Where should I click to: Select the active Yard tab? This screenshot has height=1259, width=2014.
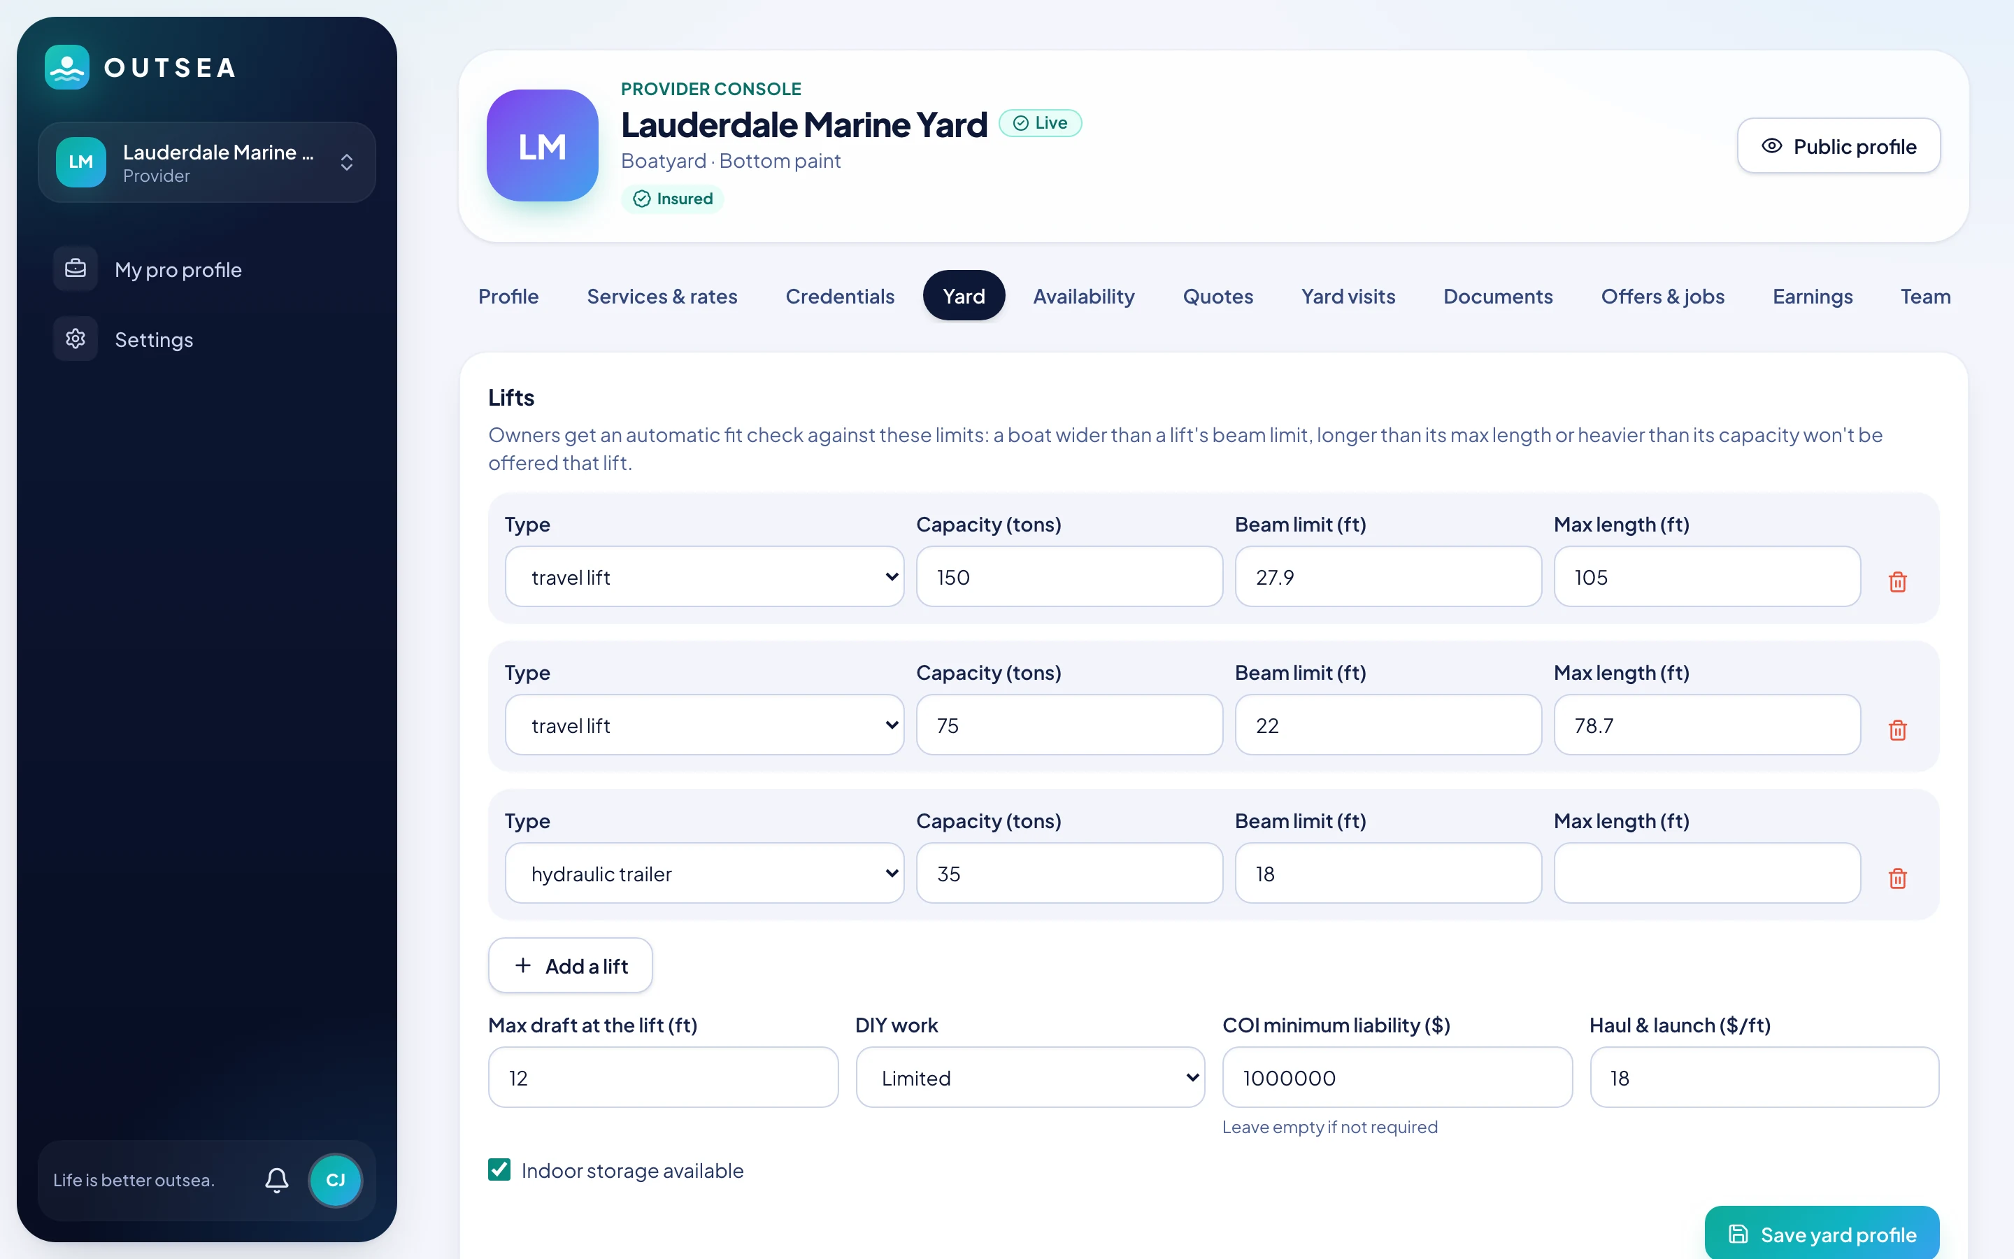[x=964, y=297]
